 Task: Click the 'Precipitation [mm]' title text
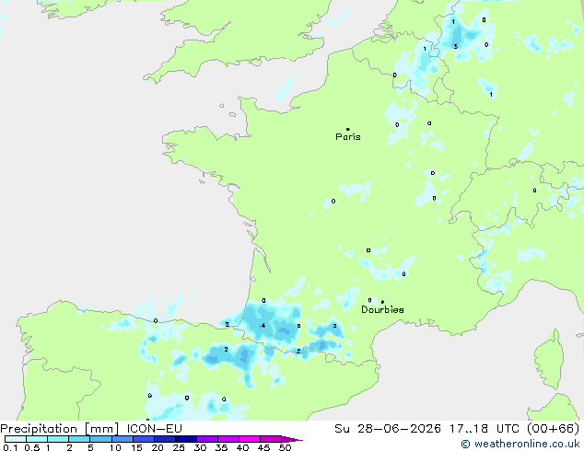60,429
